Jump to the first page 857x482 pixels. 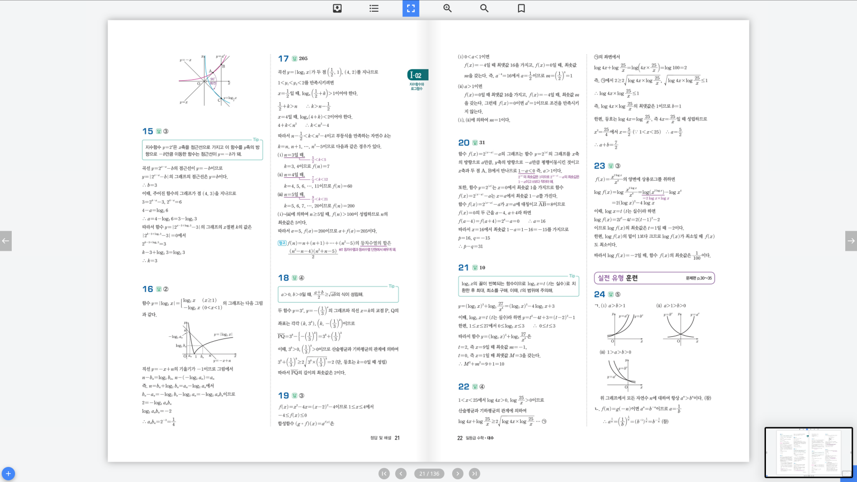click(x=384, y=473)
